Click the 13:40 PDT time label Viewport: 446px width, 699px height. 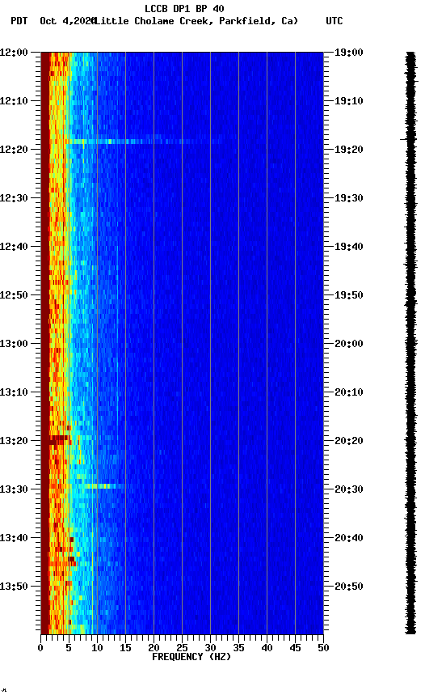pyautogui.click(x=14, y=539)
